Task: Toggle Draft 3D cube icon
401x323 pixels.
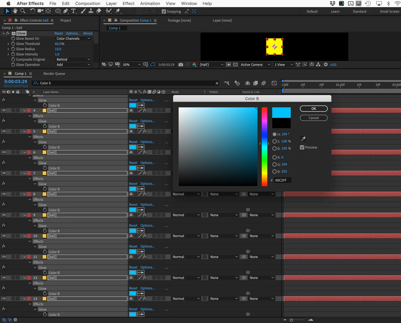Action: pyautogui.click(x=237, y=83)
